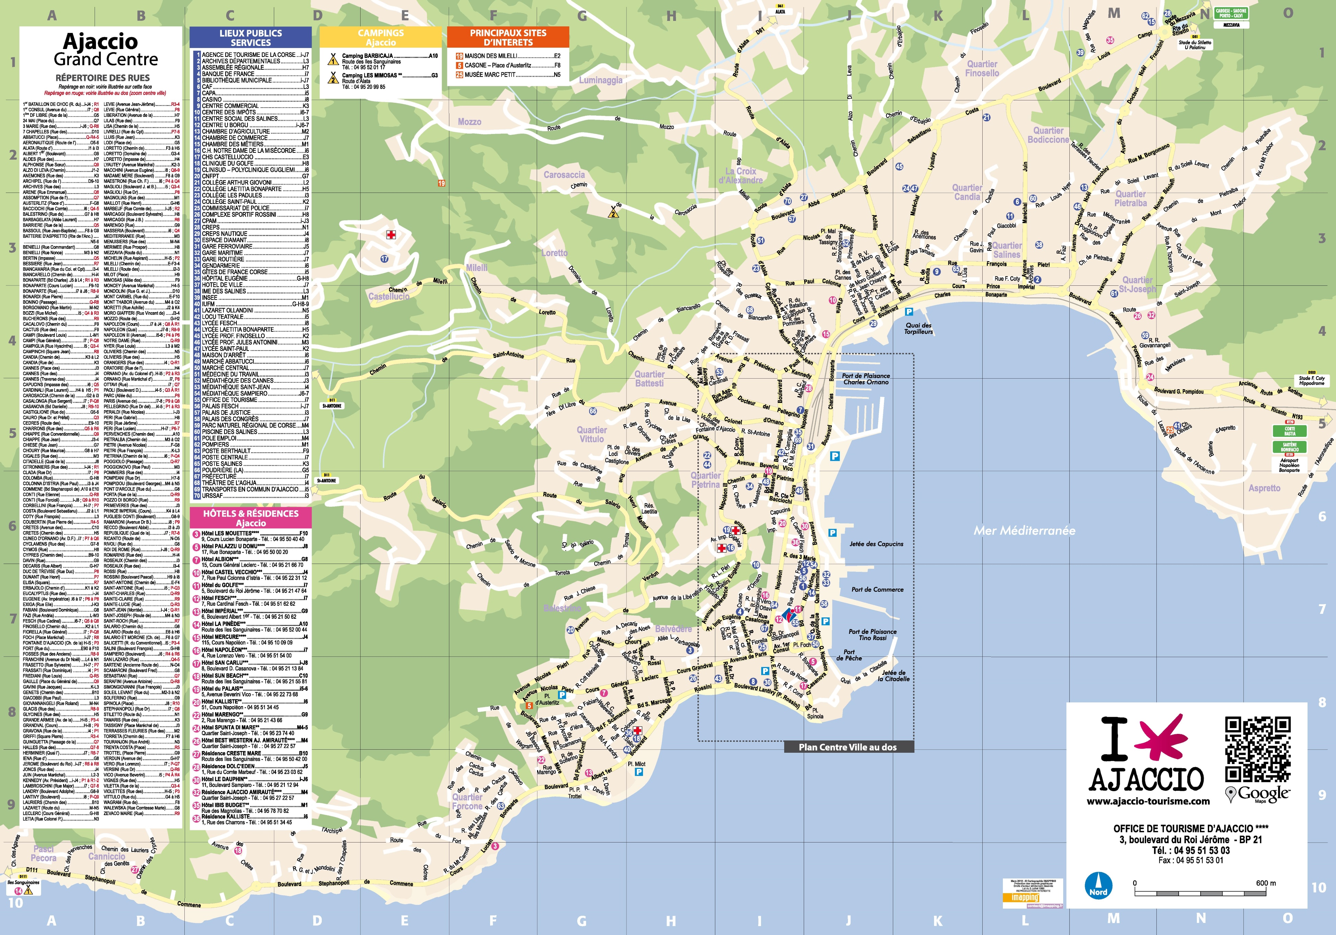Click the Plan Centre Ville au dos label
The height and width of the screenshot is (935, 1336).
(848, 747)
